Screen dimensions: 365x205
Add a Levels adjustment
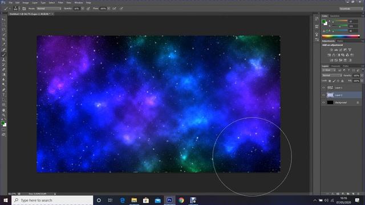[x=336, y=50]
